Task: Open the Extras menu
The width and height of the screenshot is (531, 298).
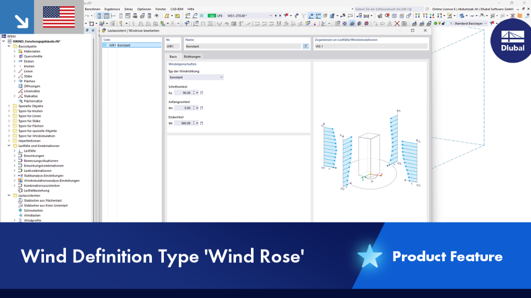Action: tap(129, 9)
